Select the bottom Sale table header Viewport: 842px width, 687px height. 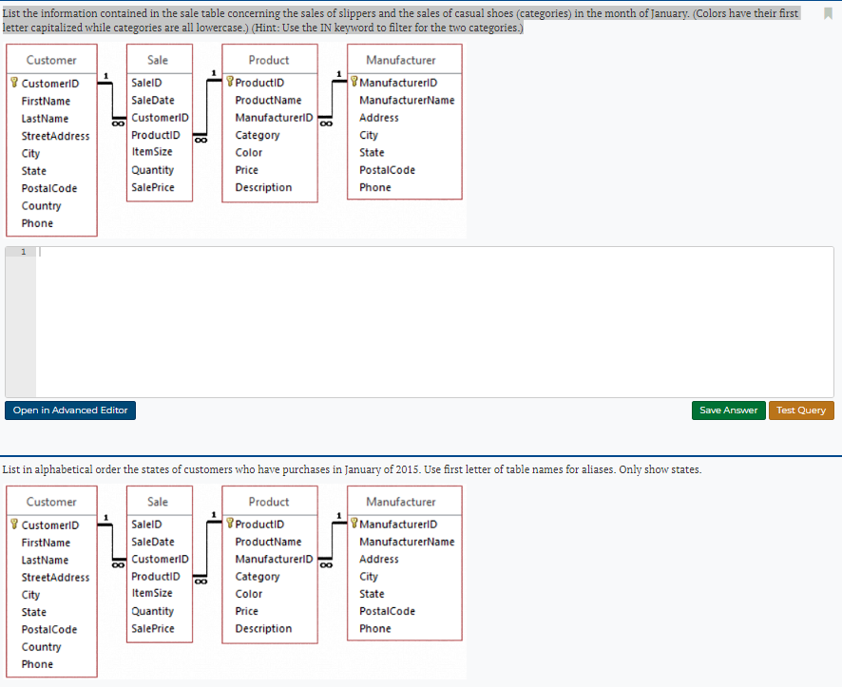(159, 502)
